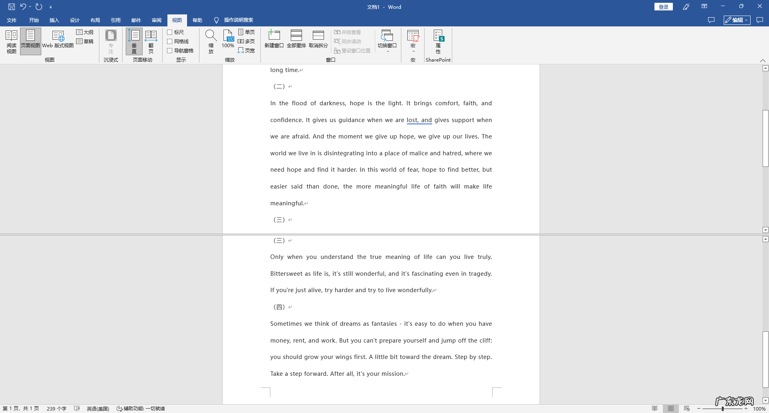The image size is (769, 413).
Task: Click the word count 239 个字
Action: point(56,409)
